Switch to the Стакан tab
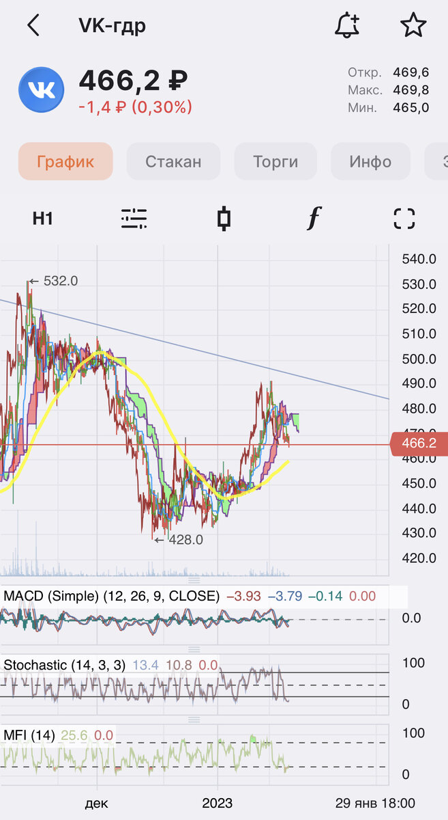 pyautogui.click(x=173, y=161)
